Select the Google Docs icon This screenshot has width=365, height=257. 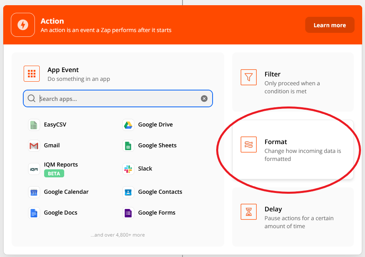coord(34,213)
